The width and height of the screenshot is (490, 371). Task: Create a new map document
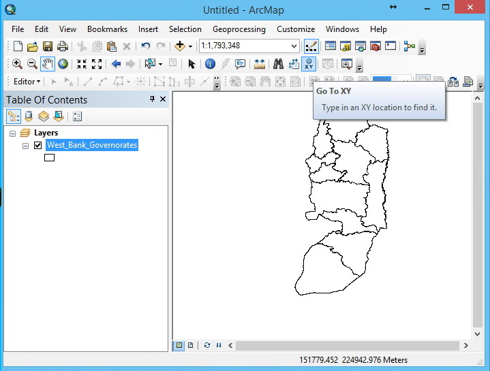(18, 46)
